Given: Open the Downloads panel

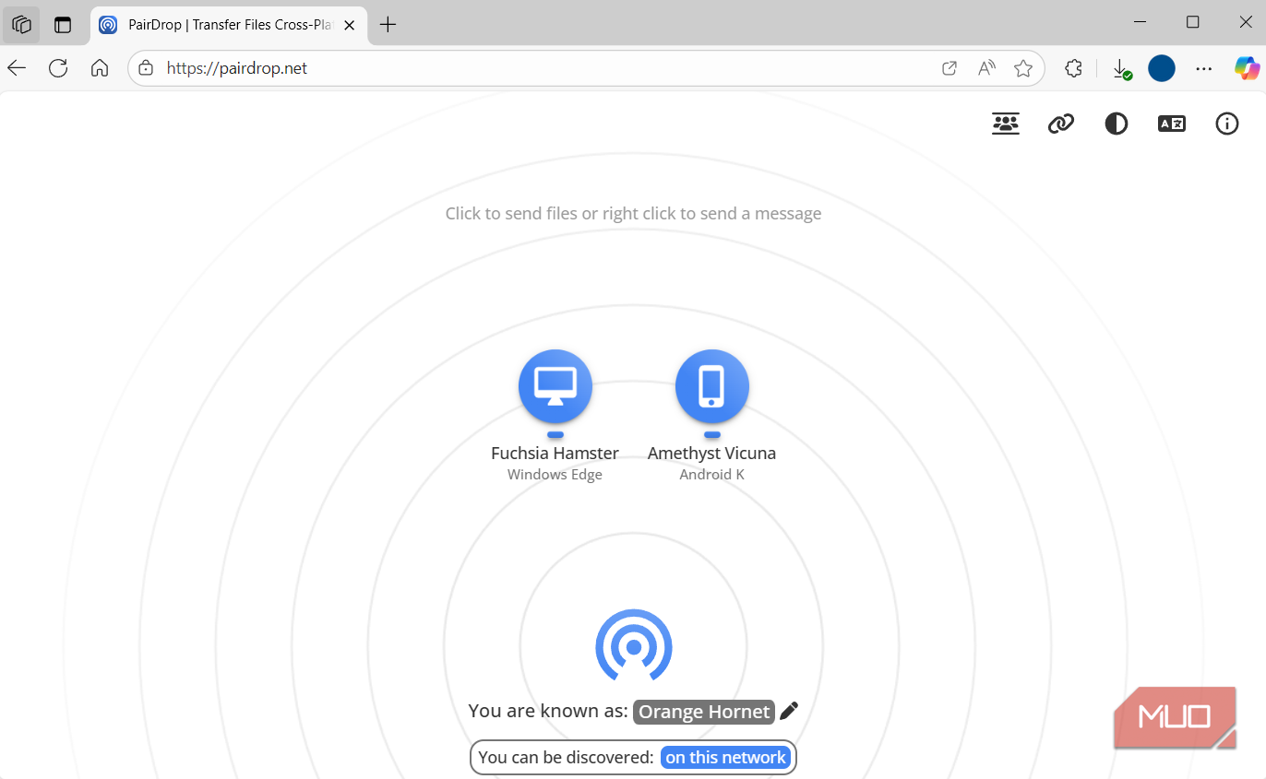Looking at the screenshot, I should [1121, 68].
